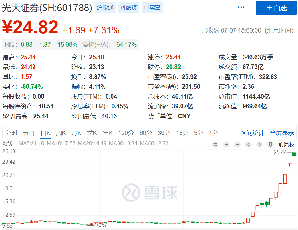
Task: Click the Xueqiu snowball watermark logo
Action: pyautogui.click(x=150, y=192)
